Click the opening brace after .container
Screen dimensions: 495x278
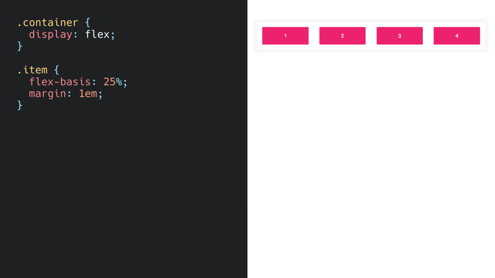click(x=87, y=22)
